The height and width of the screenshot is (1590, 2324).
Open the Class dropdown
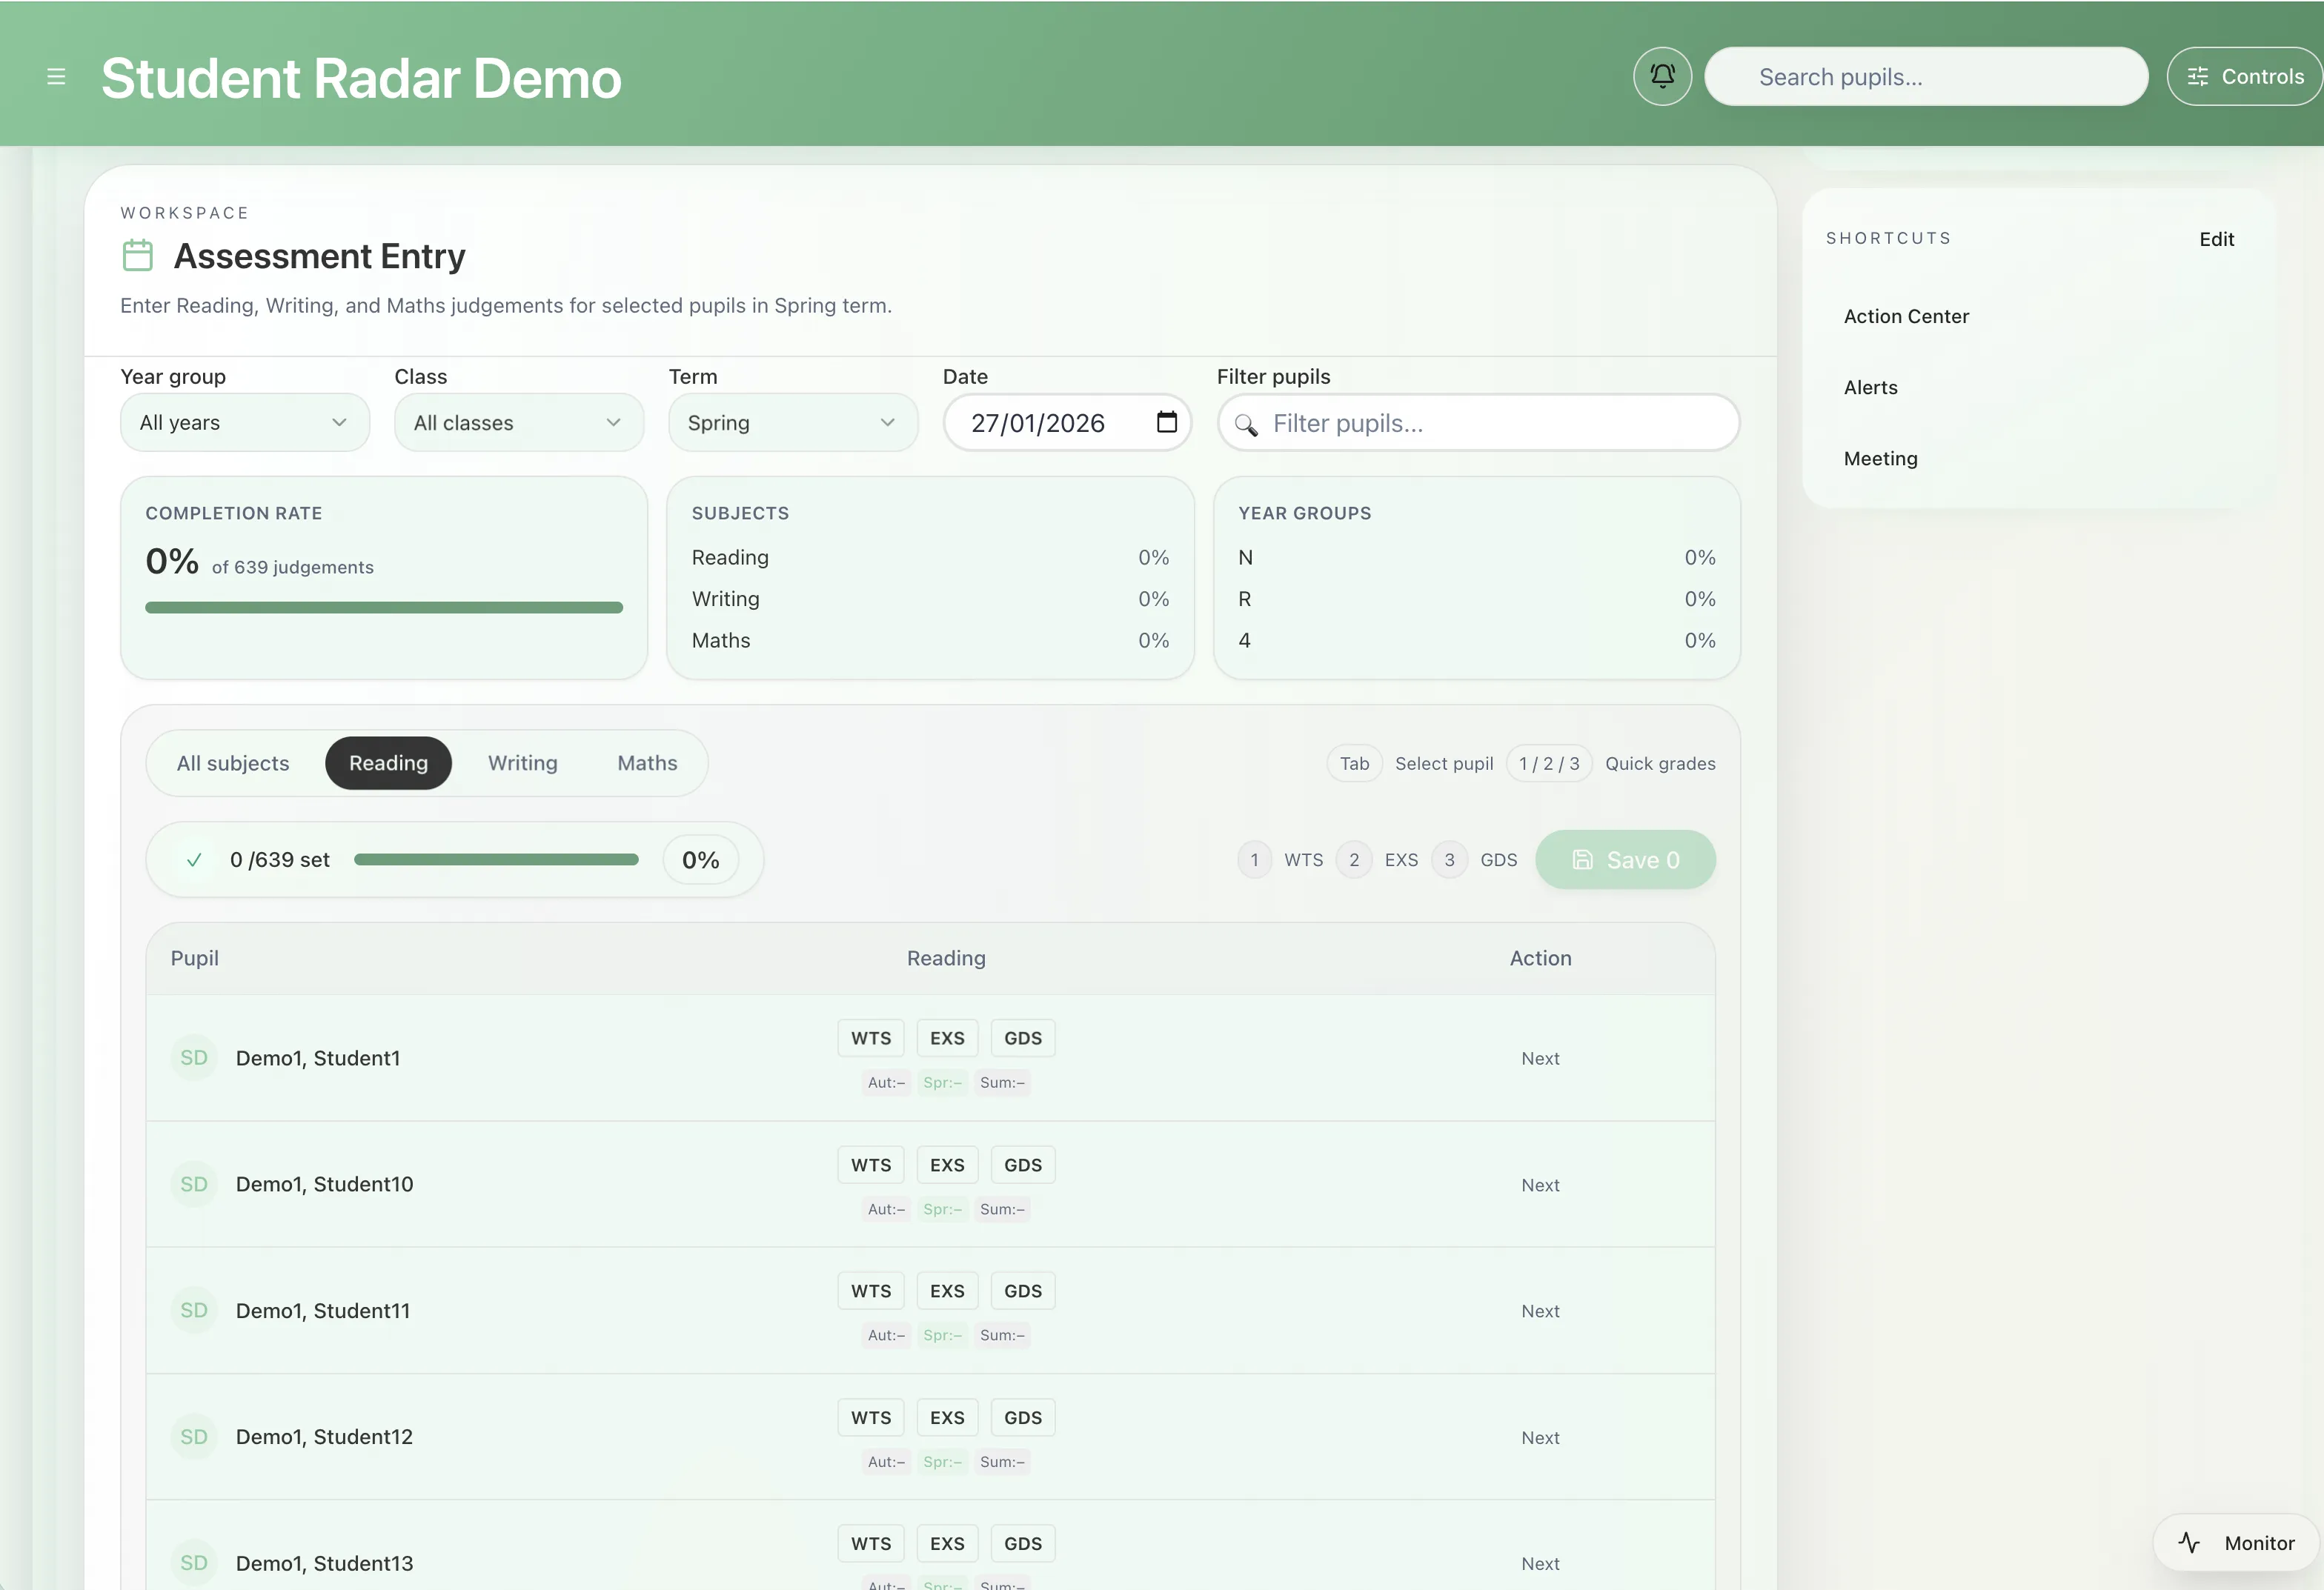point(518,422)
